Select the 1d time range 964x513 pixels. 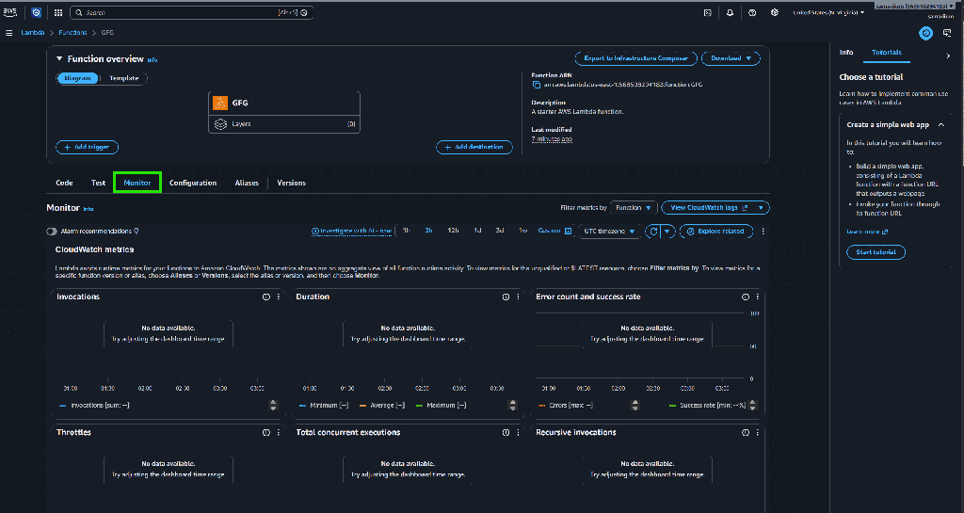point(477,231)
